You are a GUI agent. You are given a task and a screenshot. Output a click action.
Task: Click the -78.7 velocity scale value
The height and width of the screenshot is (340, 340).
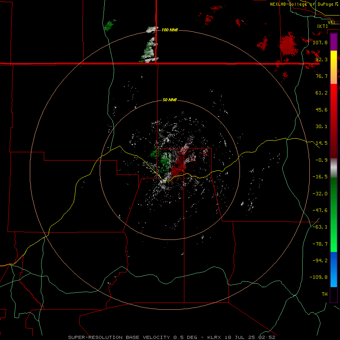[x=320, y=244]
